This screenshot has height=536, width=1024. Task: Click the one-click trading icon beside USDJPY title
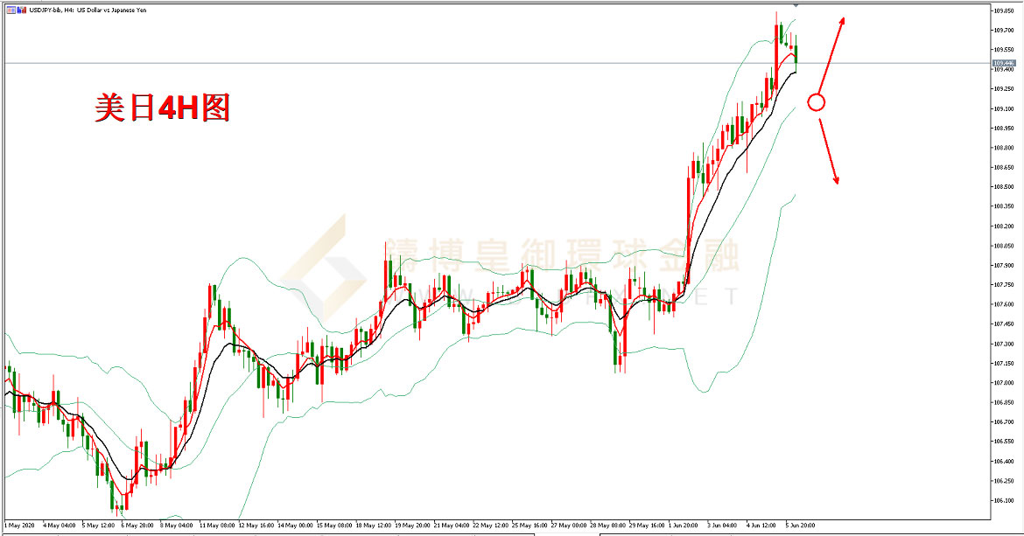click(10, 10)
